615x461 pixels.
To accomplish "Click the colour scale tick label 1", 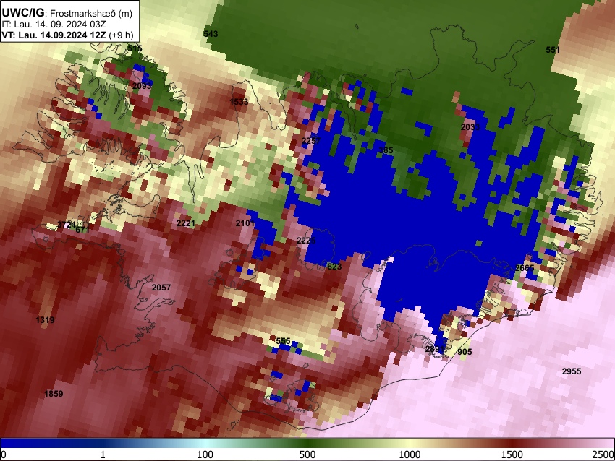I will (103, 454).
